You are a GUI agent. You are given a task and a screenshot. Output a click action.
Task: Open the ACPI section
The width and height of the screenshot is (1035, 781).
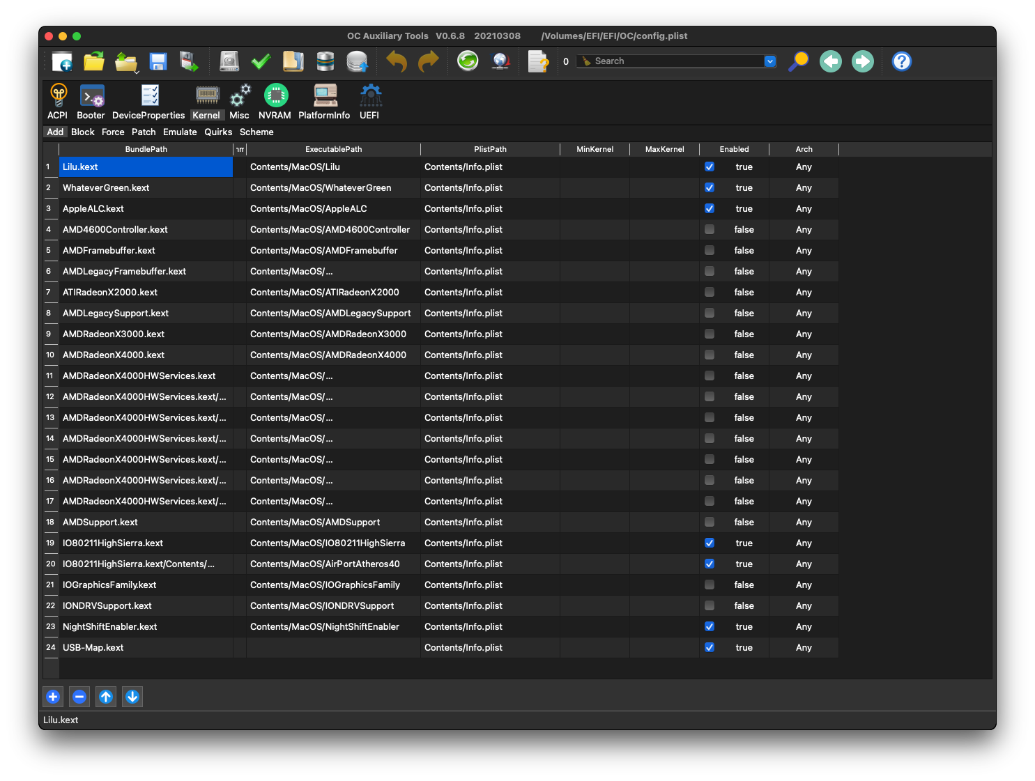tap(58, 102)
